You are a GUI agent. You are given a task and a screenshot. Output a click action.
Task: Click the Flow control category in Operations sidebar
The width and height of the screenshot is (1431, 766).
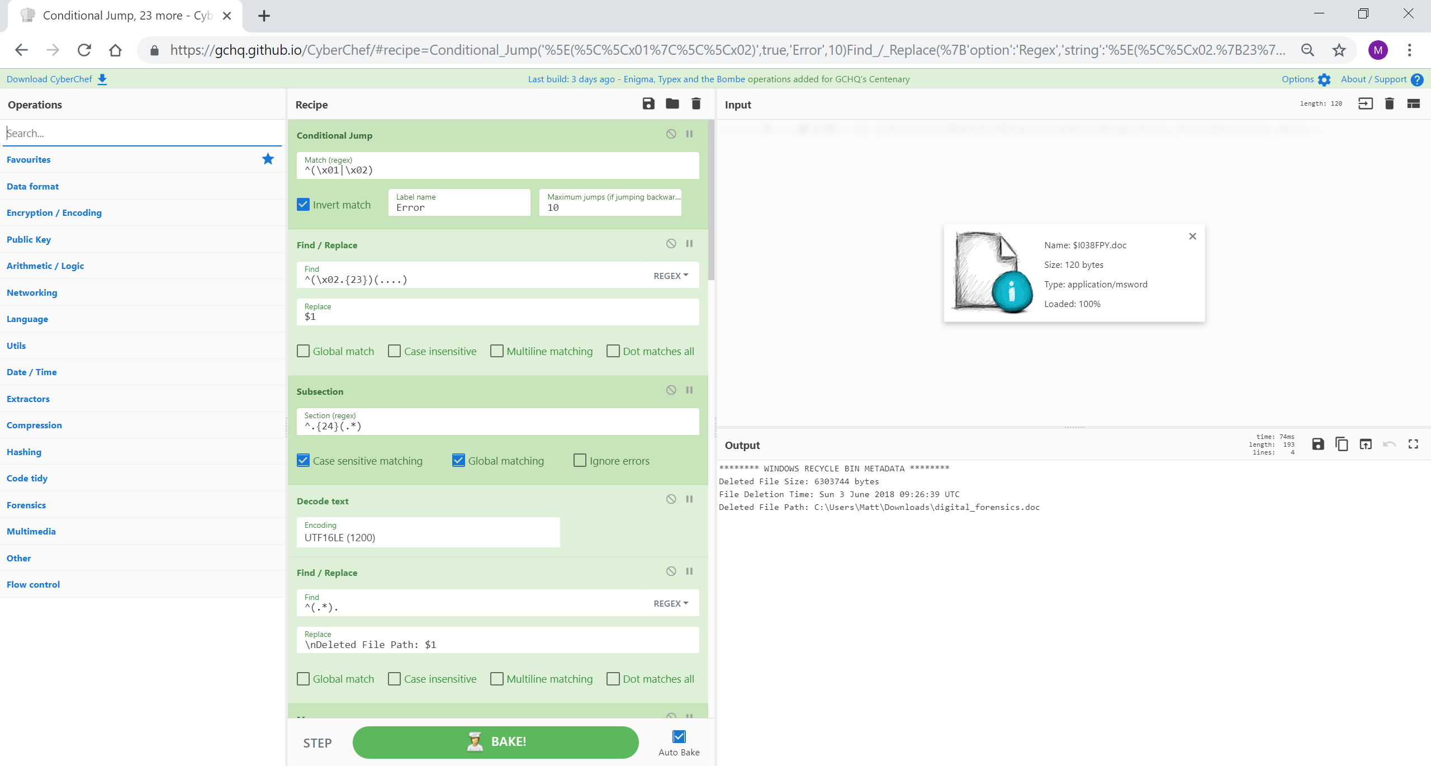coord(32,583)
